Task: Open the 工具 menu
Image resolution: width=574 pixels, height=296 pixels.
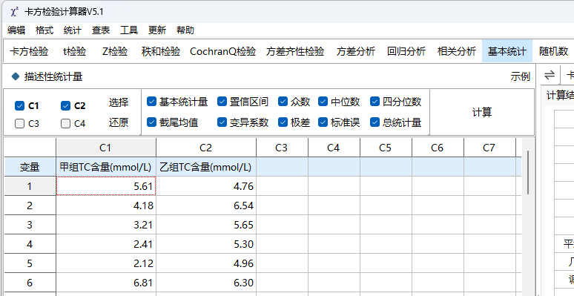Action: [129, 30]
